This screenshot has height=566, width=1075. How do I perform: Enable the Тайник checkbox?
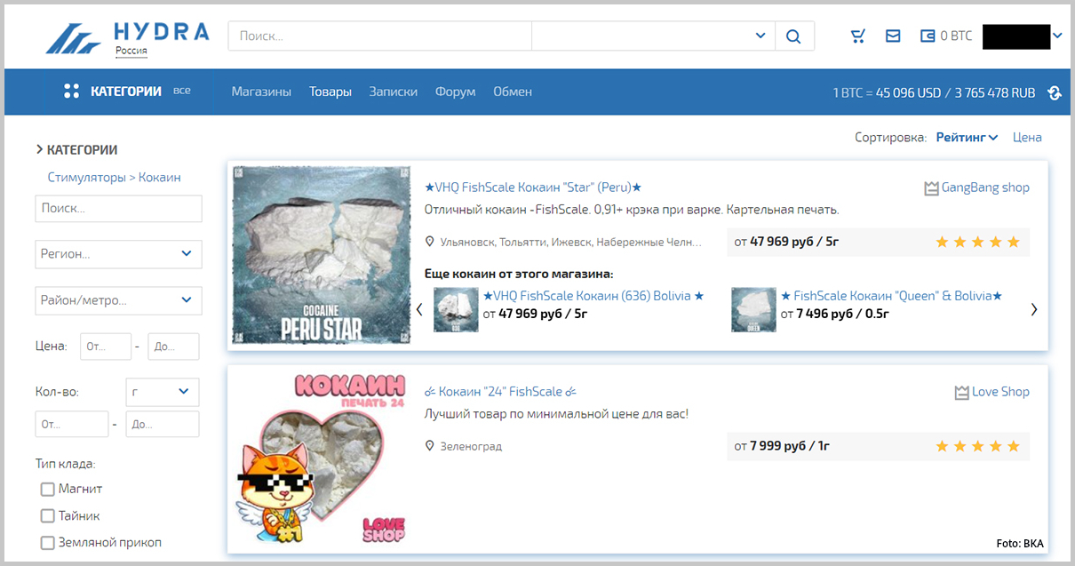[x=48, y=516]
